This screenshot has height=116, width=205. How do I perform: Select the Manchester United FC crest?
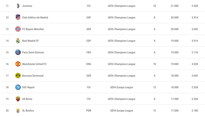pyautogui.click(x=18, y=64)
